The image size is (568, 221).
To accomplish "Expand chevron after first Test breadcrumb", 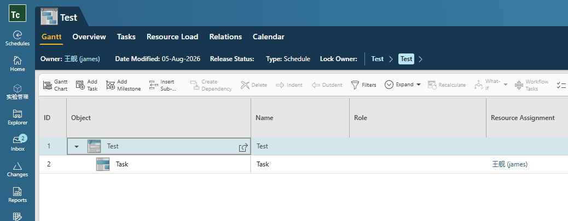I will pos(391,59).
